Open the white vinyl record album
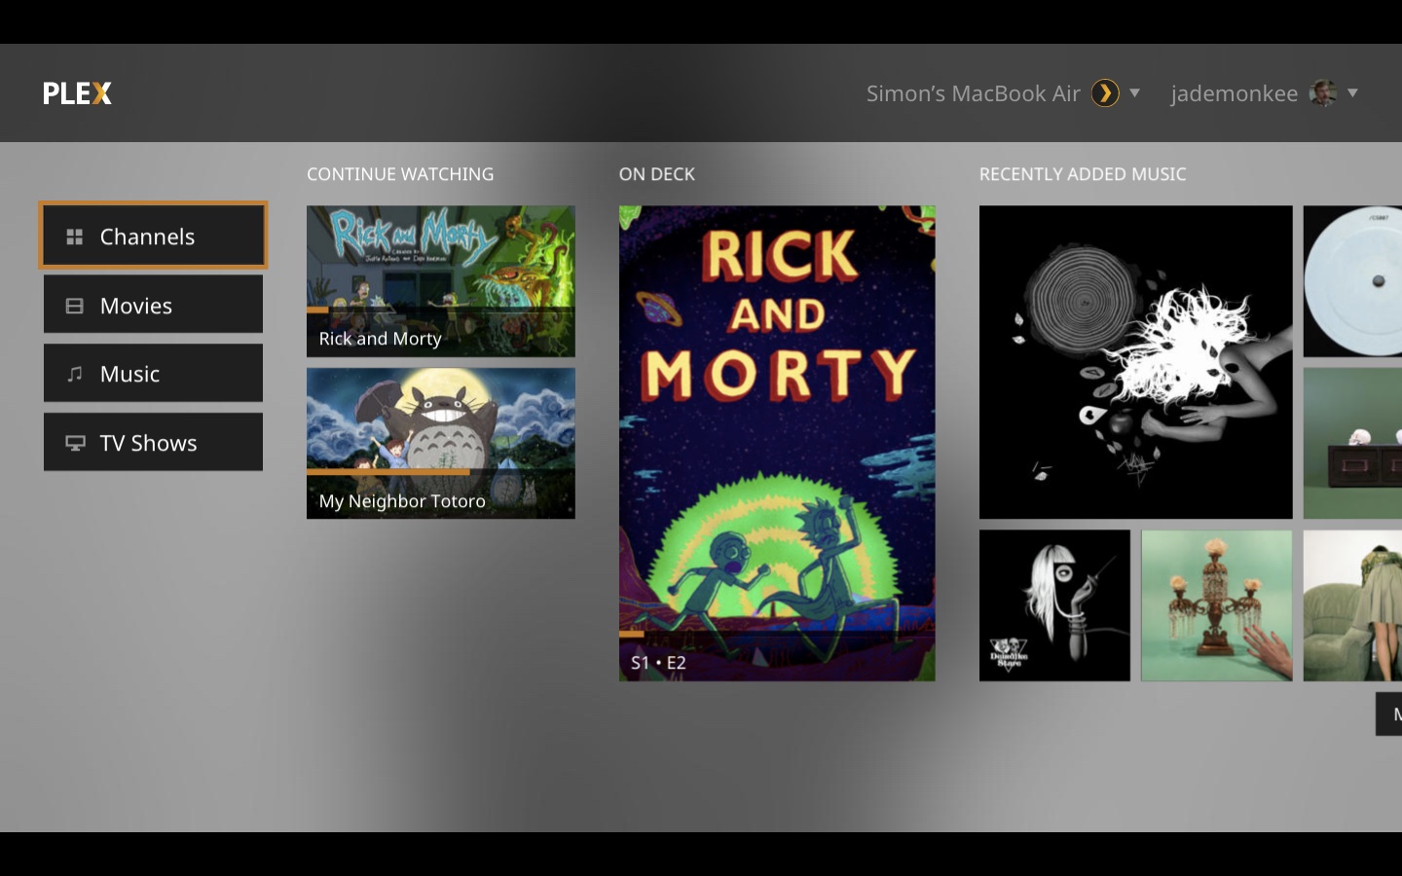Image resolution: width=1402 pixels, height=876 pixels. 1352,281
